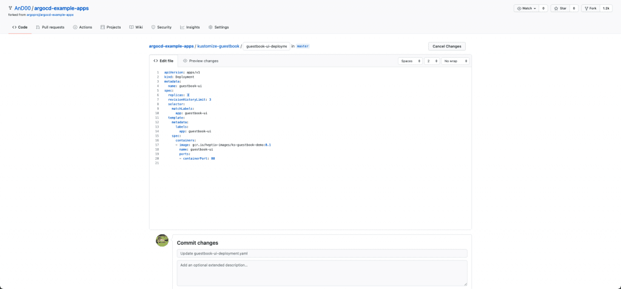The width and height of the screenshot is (621, 289).
Task: Click the graph icon of Insights tab
Action: (x=182, y=27)
